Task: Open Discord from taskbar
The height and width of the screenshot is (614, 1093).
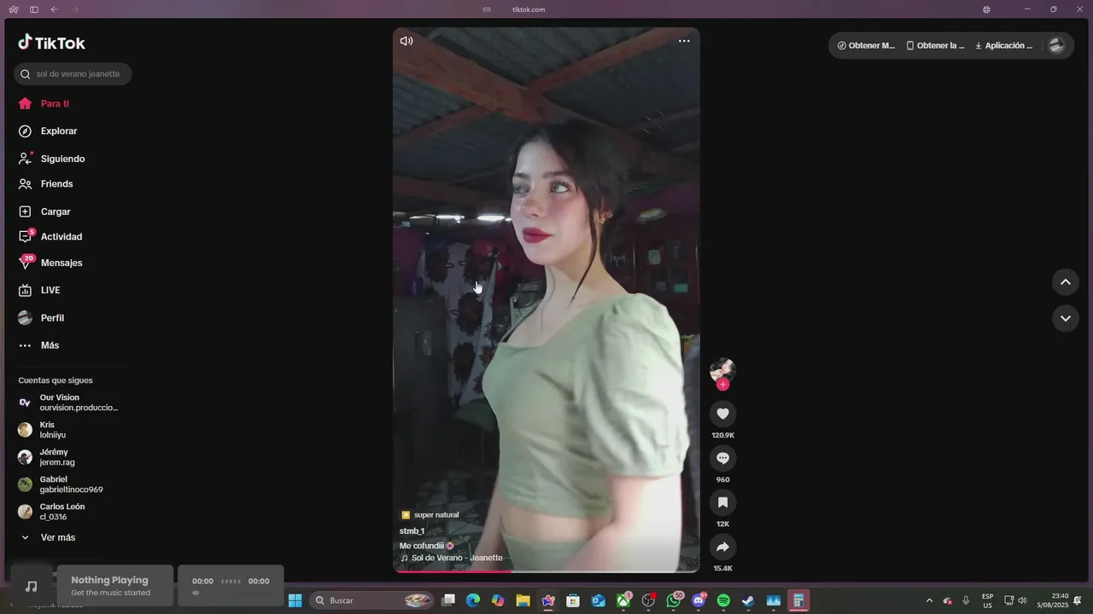Action: point(698,600)
